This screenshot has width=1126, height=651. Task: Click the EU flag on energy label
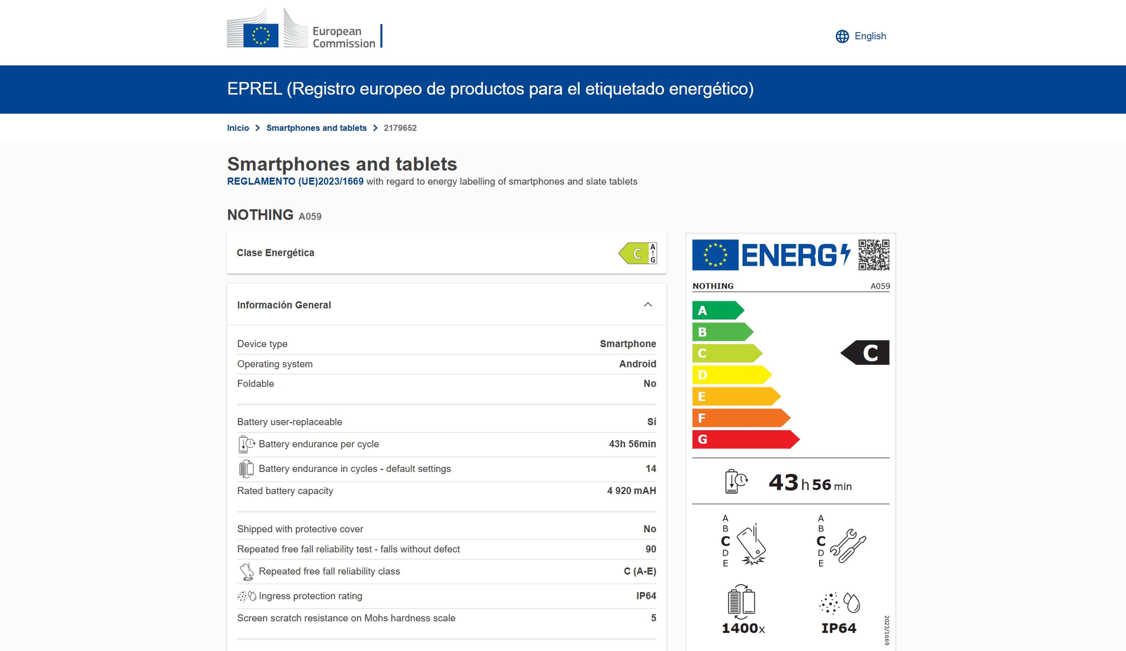click(x=715, y=255)
